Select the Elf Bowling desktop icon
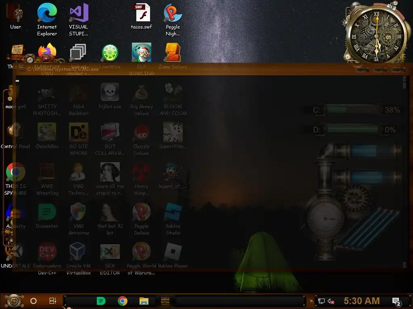 pyautogui.click(x=142, y=52)
